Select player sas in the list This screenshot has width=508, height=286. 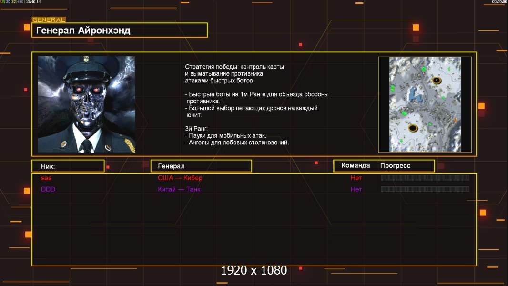click(x=46, y=178)
